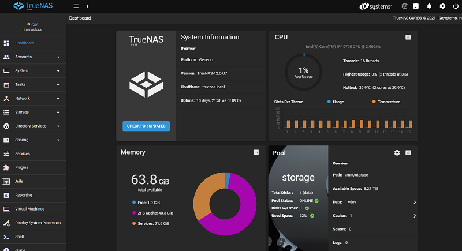Click the root user label in sidebar
Image resolution: width=462 pixels, height=251 pixels.
pyautogui.click(x=33, y=24)
